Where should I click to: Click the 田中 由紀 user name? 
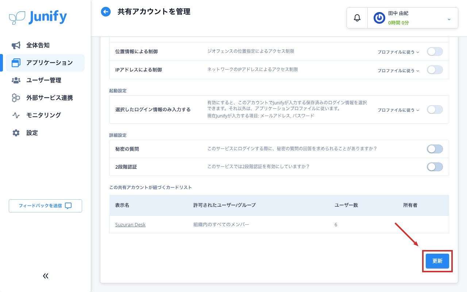click(x=398, y=13)
